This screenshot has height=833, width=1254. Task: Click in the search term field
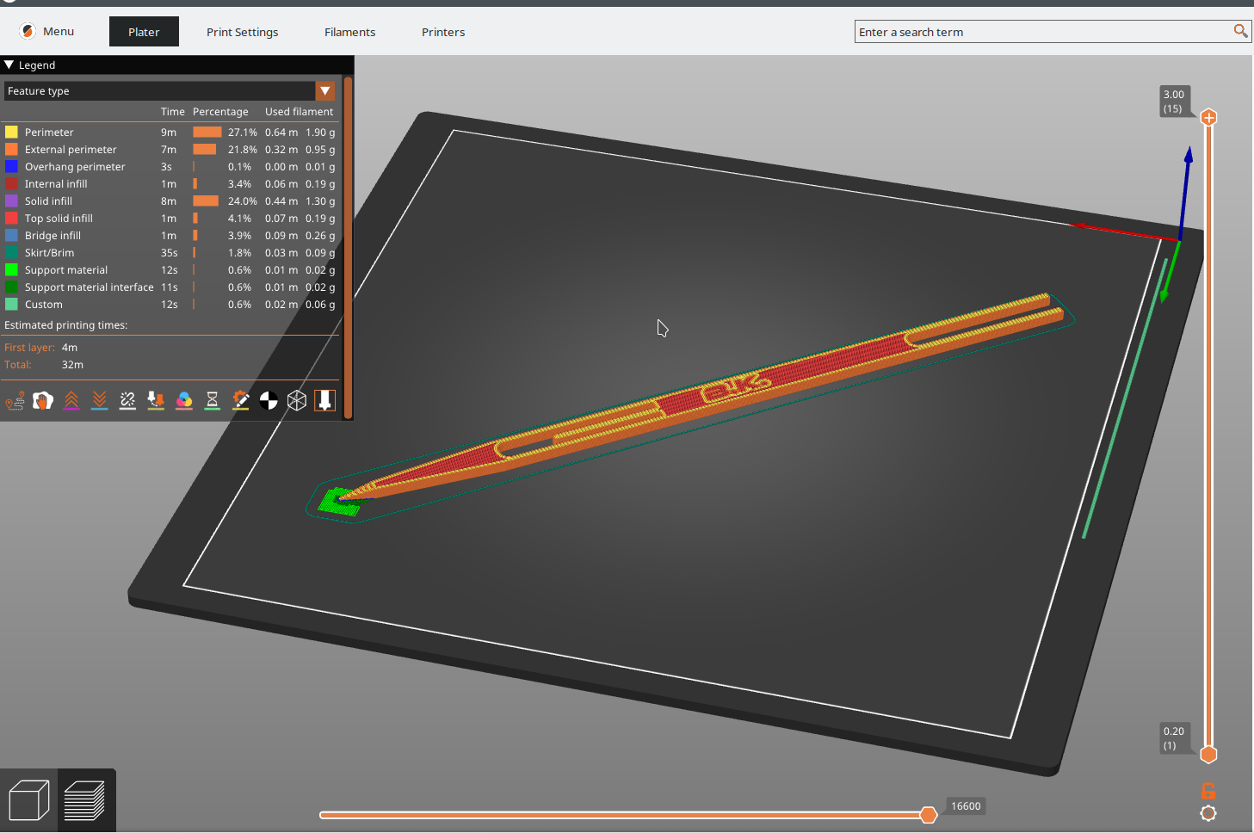1041,32
